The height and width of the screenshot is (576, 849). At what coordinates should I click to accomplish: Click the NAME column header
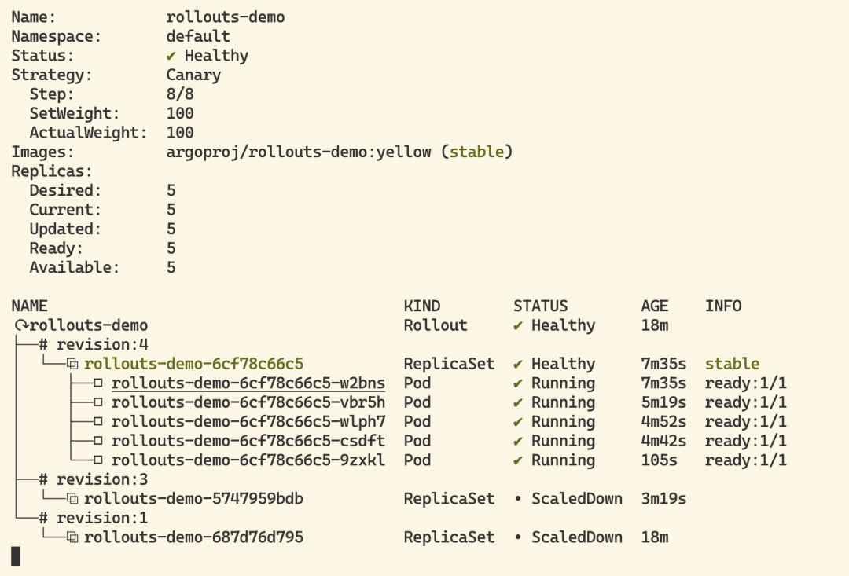click(29, 306)
